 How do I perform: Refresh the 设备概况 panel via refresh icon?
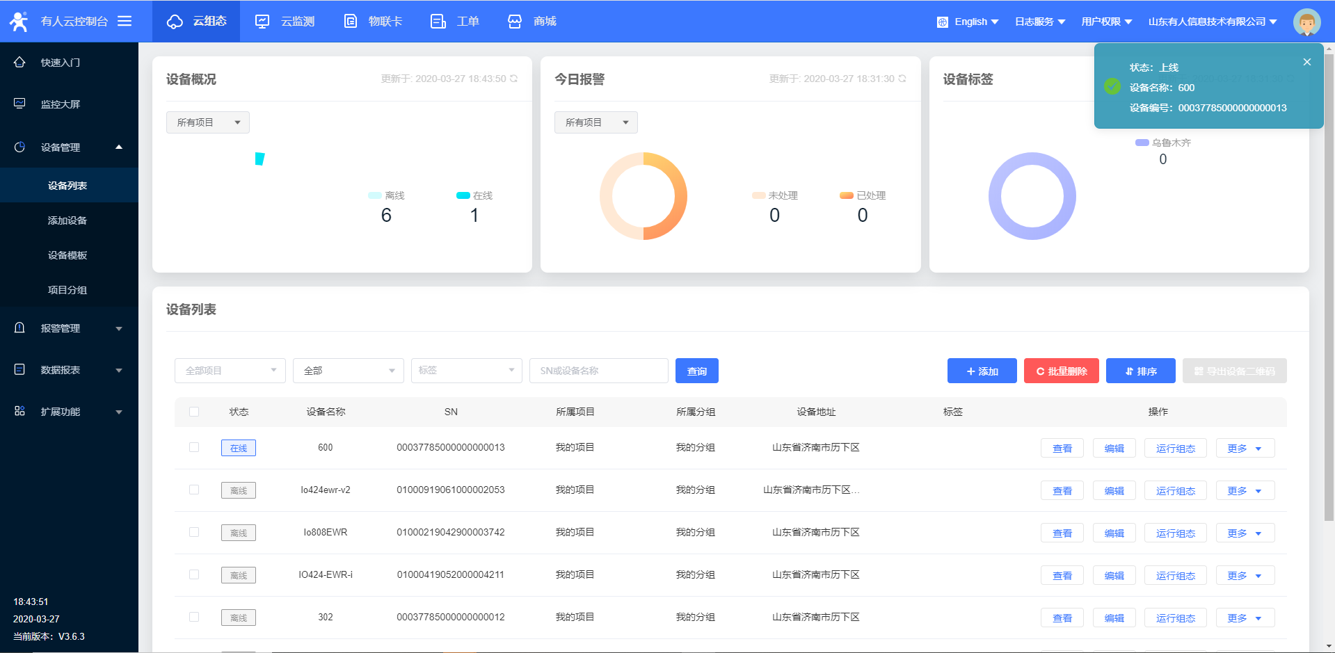click(x=514, y=79)
